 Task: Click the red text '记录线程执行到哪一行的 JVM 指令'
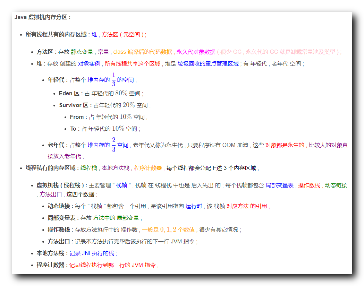pos(112,265)
